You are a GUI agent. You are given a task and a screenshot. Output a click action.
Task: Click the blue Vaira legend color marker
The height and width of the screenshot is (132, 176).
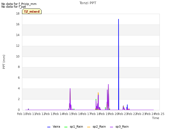pyautogui.click(x=49, y=127)
